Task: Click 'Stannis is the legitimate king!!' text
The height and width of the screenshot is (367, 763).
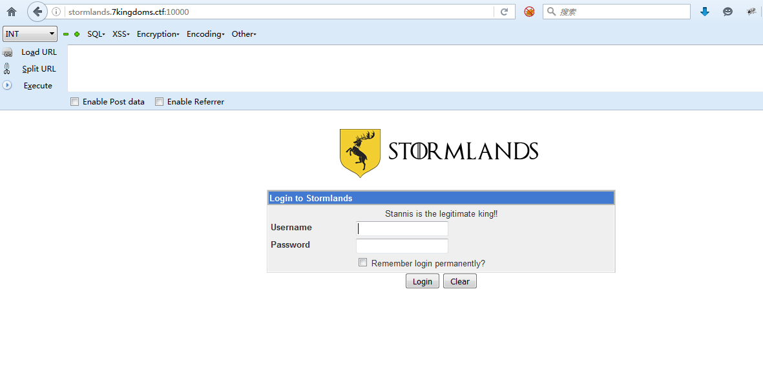Action: click(441, 214)
